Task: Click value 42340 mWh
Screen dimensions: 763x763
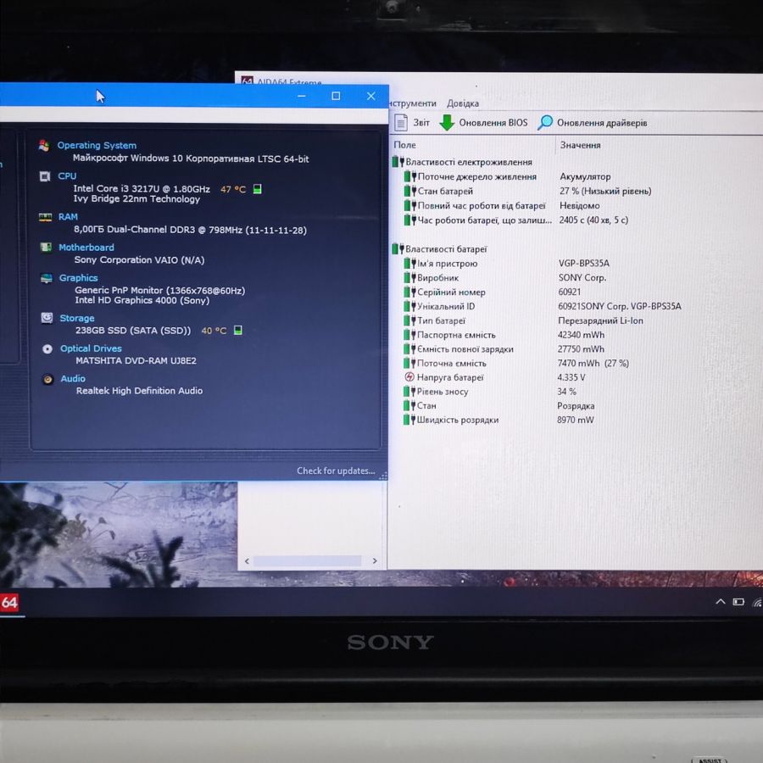Action: [x=581, y=335]
